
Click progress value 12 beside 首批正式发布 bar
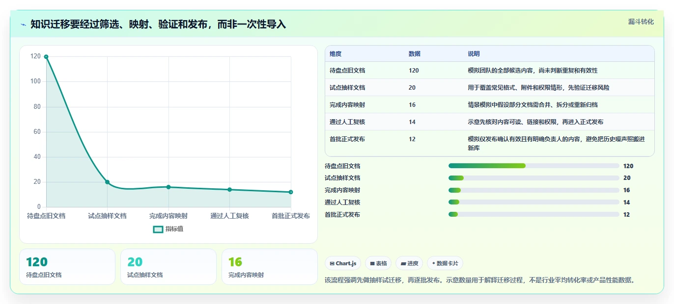(x=626, y=215)
